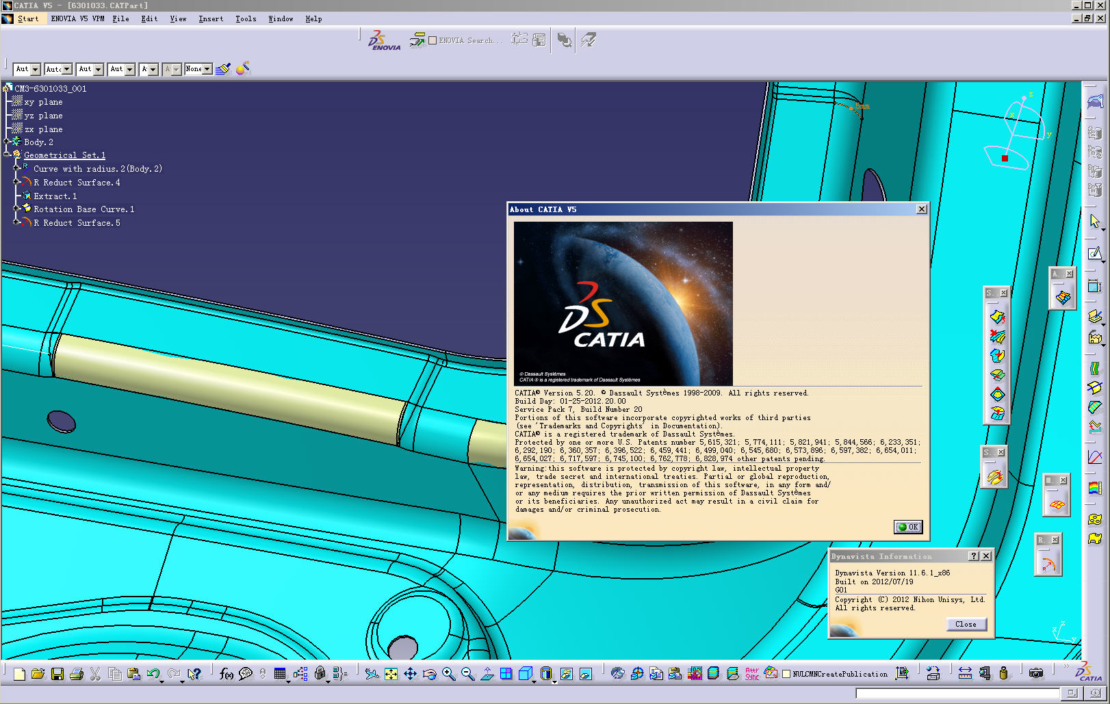Expand the R Reduct Surface.4 node
The image size is (1110, 704).
[16, 183]
